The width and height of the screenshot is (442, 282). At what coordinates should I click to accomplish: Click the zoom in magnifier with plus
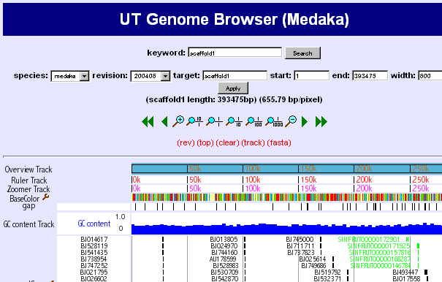(x=178, y=121)
